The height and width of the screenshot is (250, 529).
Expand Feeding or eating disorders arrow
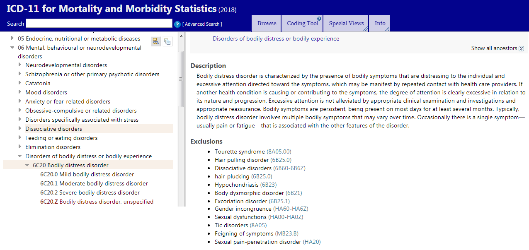[20, 137]
